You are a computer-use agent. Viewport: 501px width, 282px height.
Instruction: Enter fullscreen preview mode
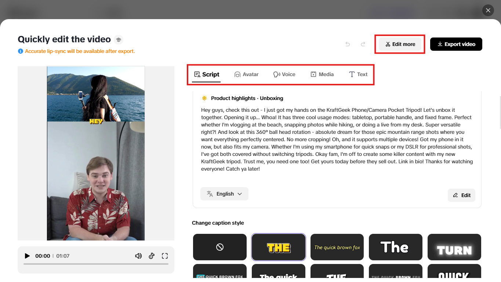[x=165, y=256]
